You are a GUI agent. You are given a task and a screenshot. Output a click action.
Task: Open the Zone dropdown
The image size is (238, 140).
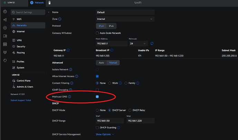coord(125,19)
